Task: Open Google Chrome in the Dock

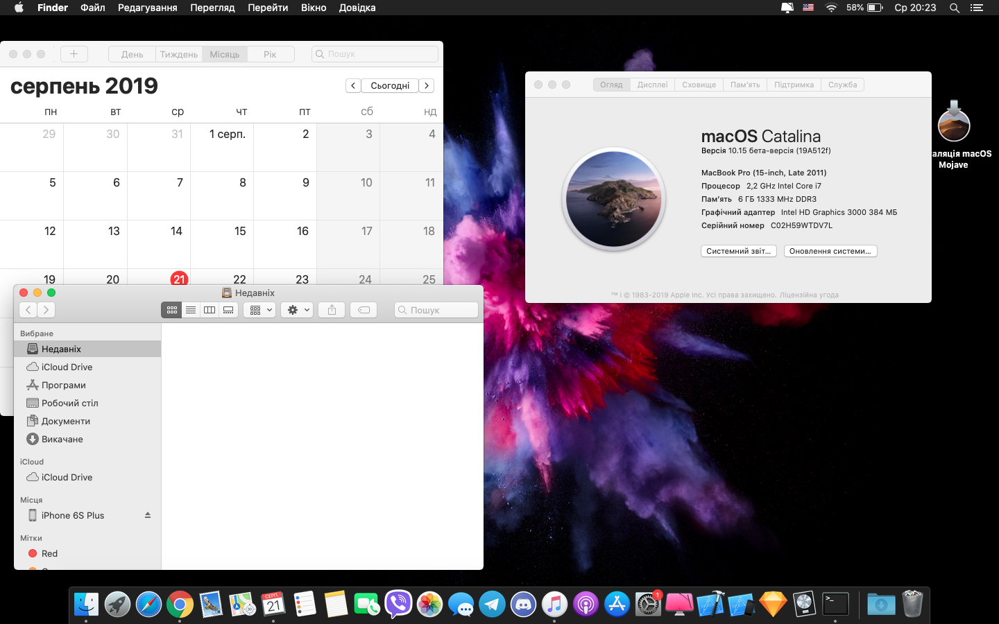Action: click(x=180, y=605)
